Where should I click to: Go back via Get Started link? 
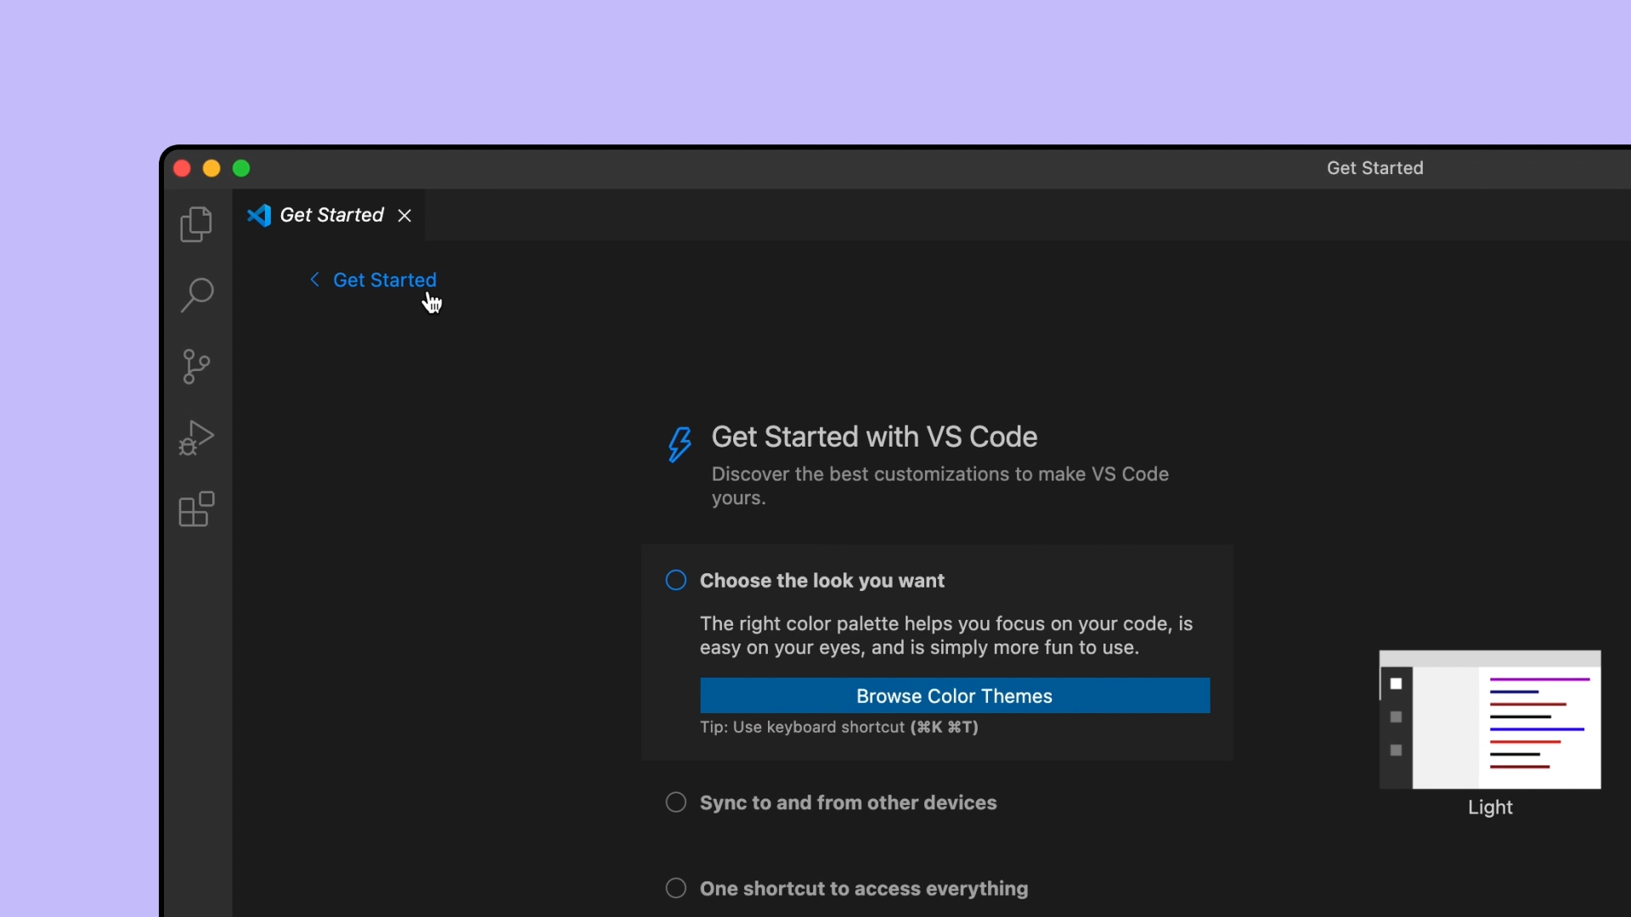tap(384, 280)
